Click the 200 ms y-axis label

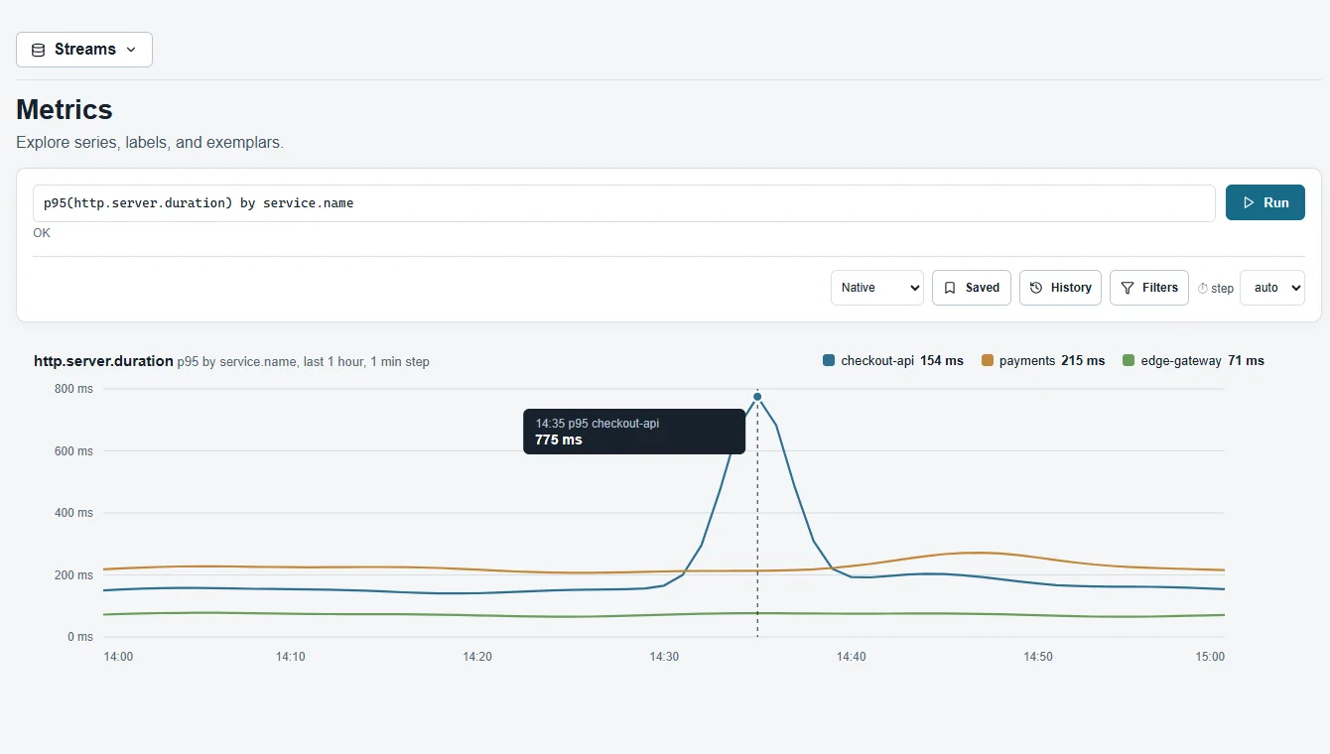pos(72,575)
